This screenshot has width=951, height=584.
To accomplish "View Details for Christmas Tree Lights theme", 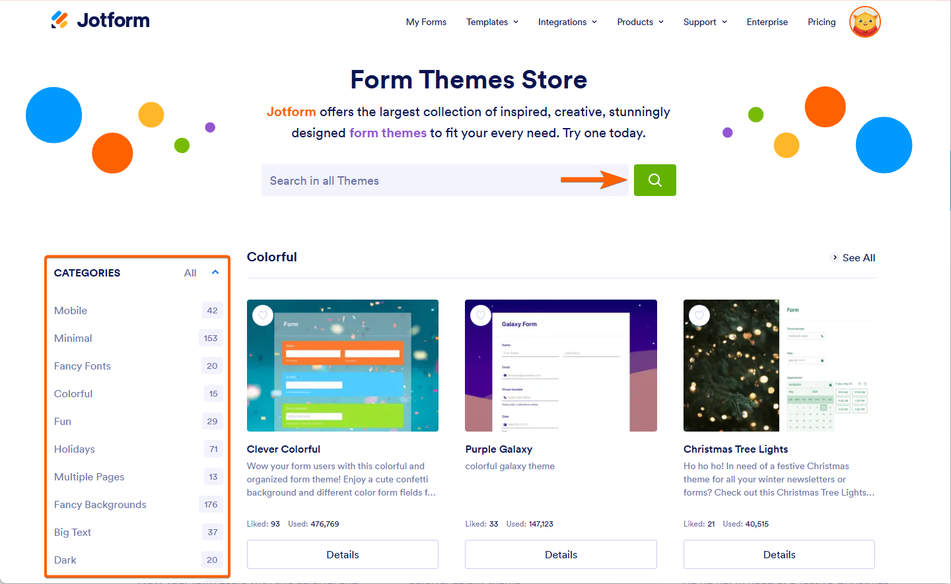I will 779,554.
